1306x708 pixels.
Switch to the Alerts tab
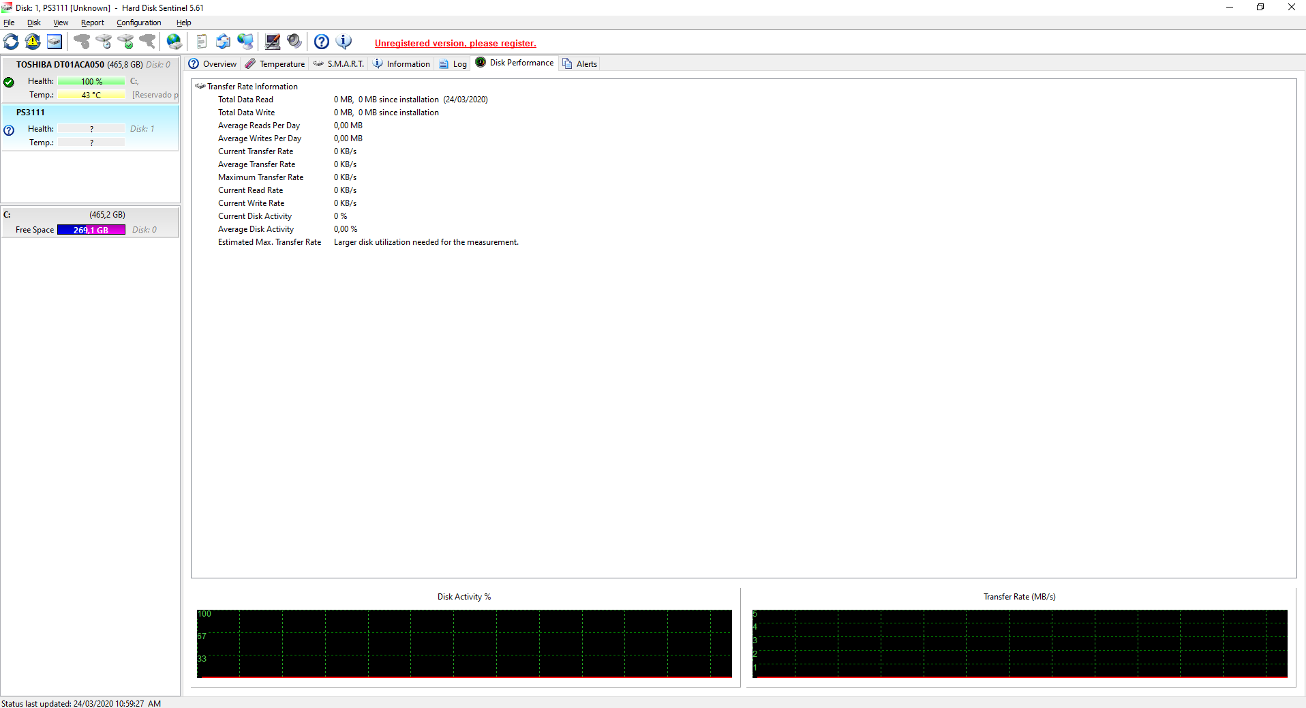(580, 64)
